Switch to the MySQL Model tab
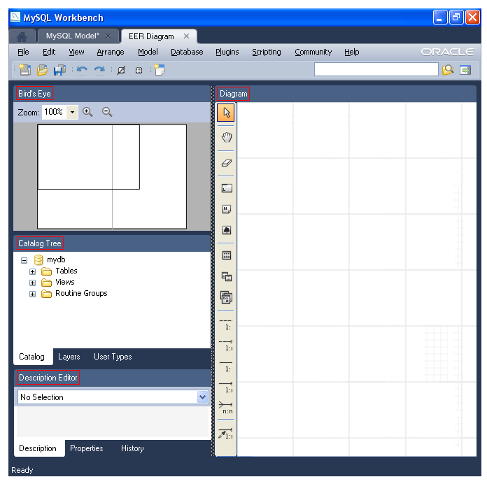This screenshot has height=484, width=487. coord(72,36)
